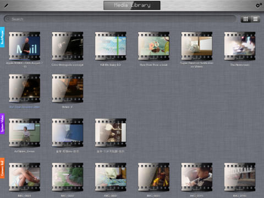The image size is (264, 198).
Task: Select the orange Camera Roll side tab
Action: coord(2,168)
